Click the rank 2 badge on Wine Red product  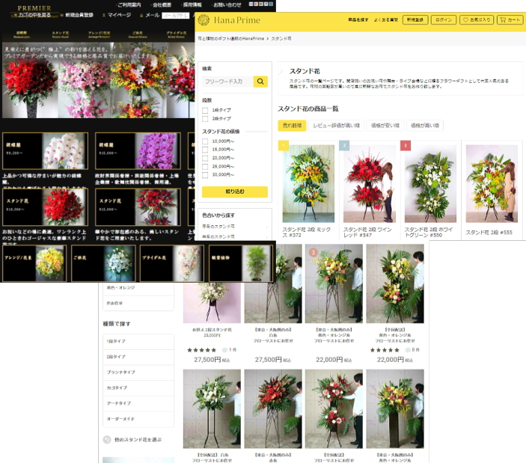[344, 146]
